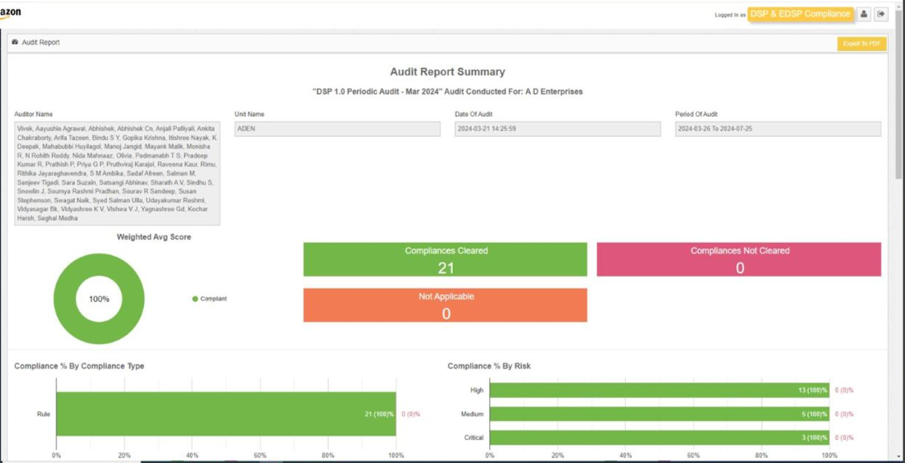Click the Period Of Audit field
This screenshot has height=463, width=905.
pyautogui.click(x=778, y=129)
